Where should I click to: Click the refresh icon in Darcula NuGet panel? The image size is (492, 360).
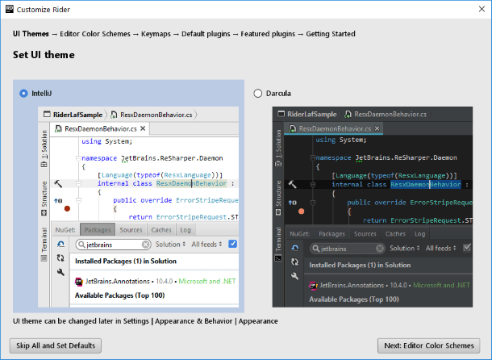pos(293,247)
